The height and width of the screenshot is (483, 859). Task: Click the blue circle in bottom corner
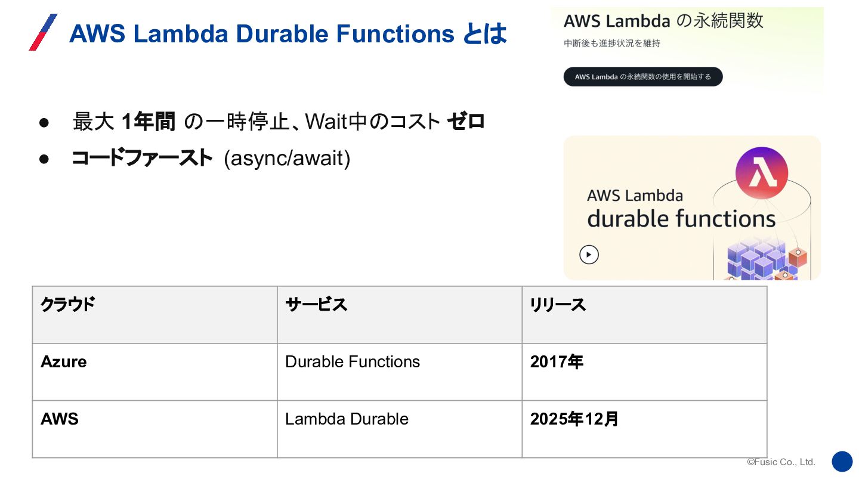tap(842, 462)
